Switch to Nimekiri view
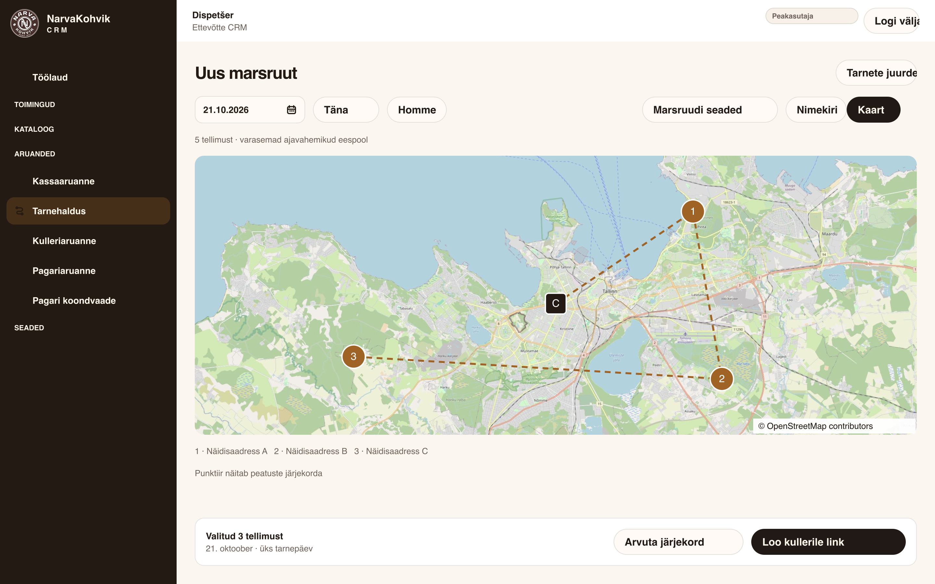The width and height of the screenshot is (935, 584). (x=817, y=110)
